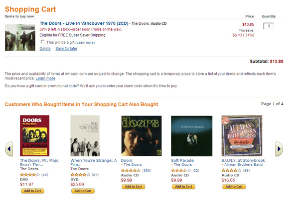
Task: Open 'Learn more' about price changes
Action: click(45, 78)
